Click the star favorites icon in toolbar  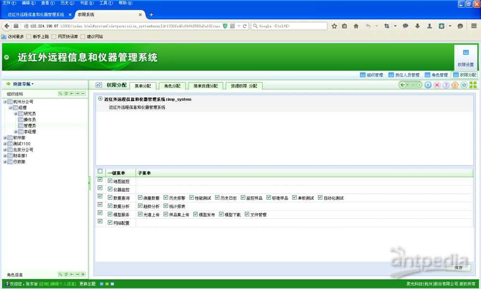click(x=464, y=85)
